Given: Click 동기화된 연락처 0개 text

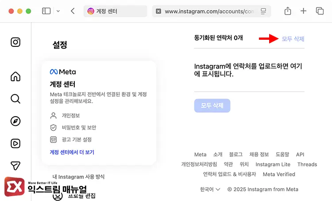Looking at the screenshot, I should [218, 38].
